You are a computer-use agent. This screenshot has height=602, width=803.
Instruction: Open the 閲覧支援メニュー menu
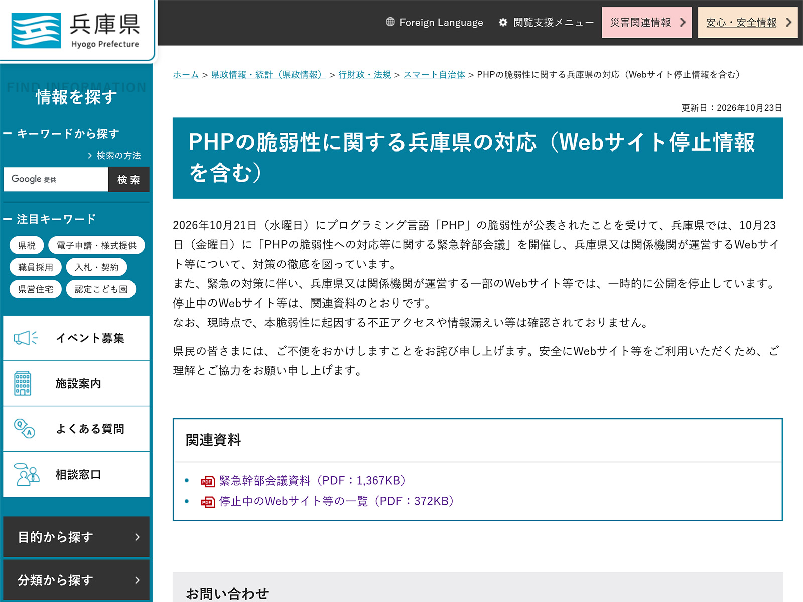click(x=546, y=22)
